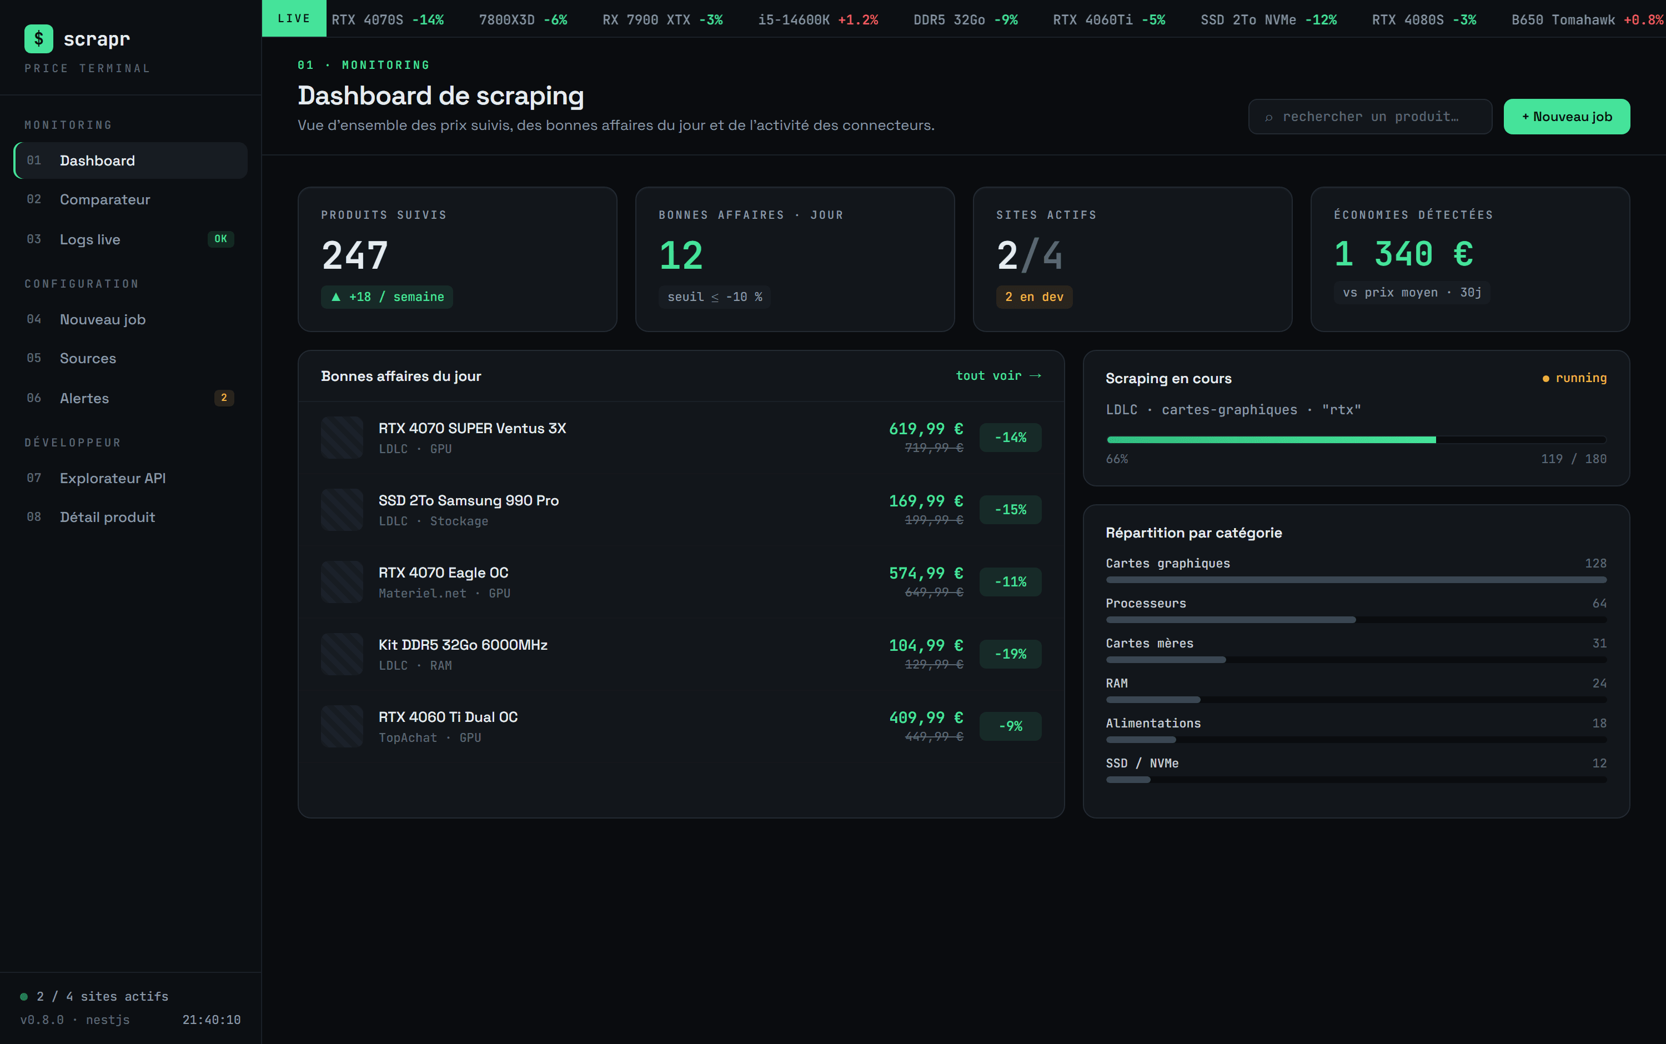The width and height of the screenshot is (1666, 1044).
Task: Open the Économies détectées card showing 1 340 €
Action: tap(1470, 259)
